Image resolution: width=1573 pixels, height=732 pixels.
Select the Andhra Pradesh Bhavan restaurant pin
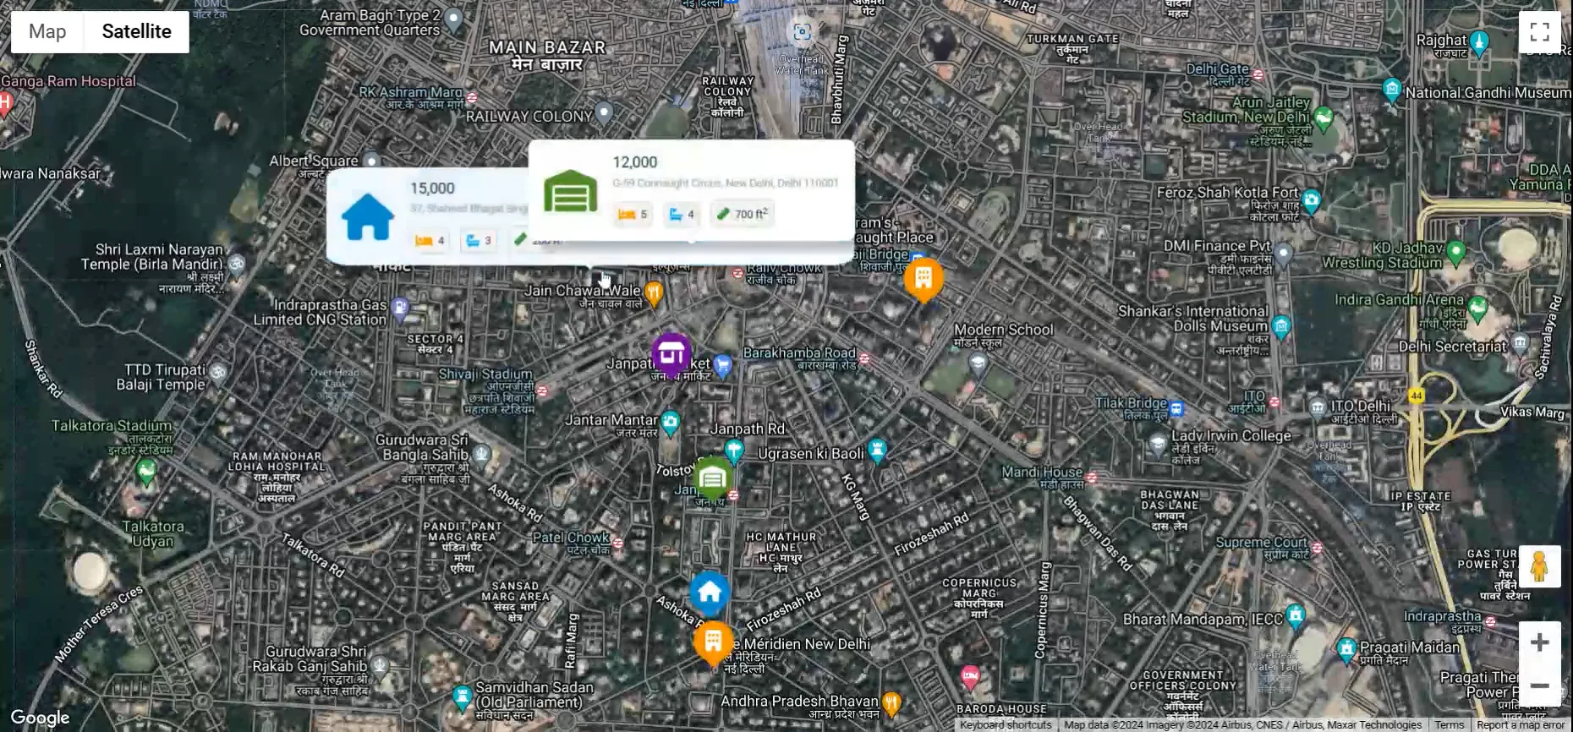point(891,702)
